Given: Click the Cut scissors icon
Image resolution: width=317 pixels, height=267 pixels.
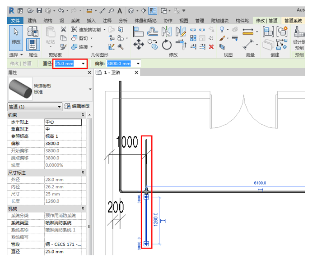Looking at the screenshot, I should (x=64, y=30).
